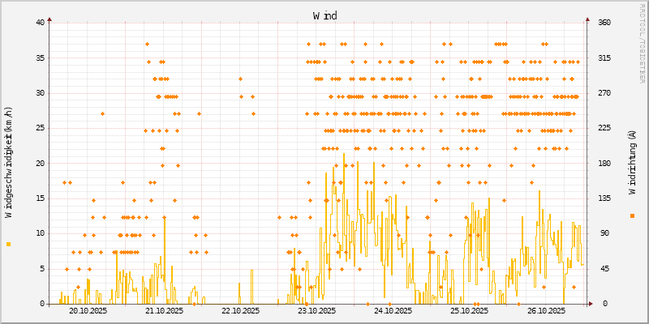
Task: Pick the 23.10.2025 date label
Action: pyautogui.click(x=316, y=311)
